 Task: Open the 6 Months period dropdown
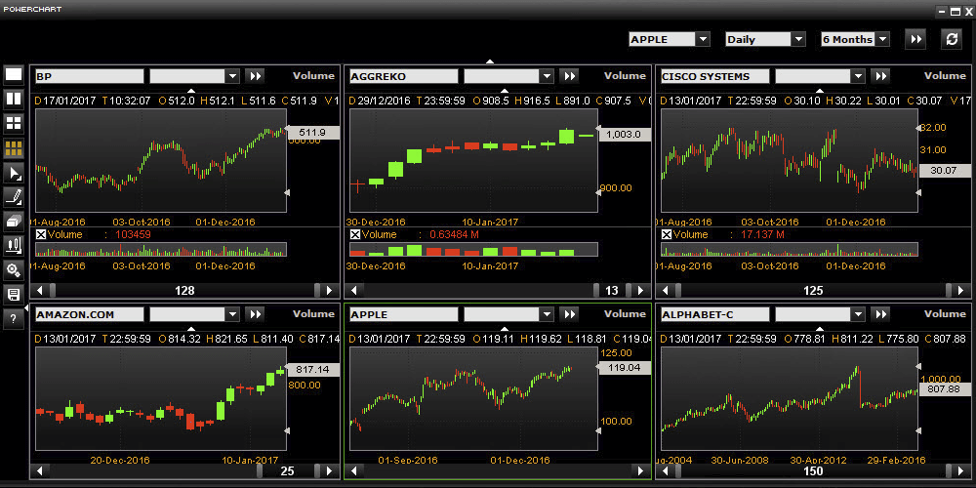pyautogui.click(x=882, y=39)
